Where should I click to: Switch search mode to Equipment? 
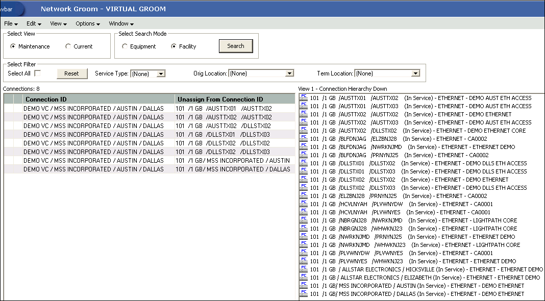(x=125, y=46)
